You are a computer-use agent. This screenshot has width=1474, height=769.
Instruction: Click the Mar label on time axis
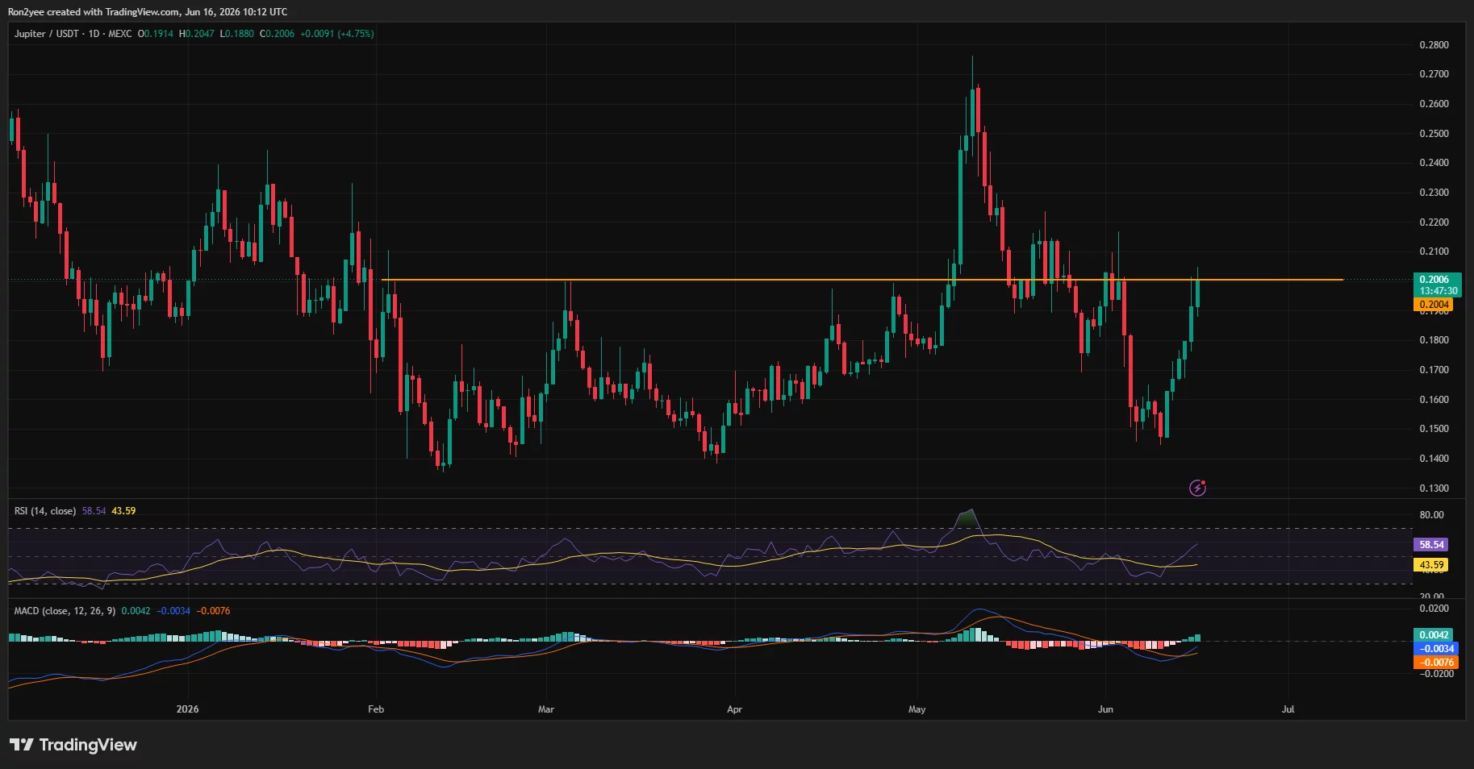[x=546, y=709]
